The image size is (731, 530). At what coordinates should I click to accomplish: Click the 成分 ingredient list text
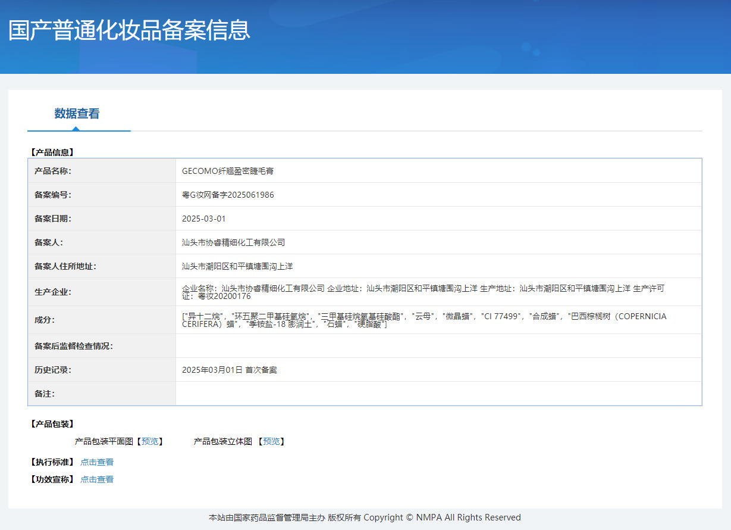point(424,320)
